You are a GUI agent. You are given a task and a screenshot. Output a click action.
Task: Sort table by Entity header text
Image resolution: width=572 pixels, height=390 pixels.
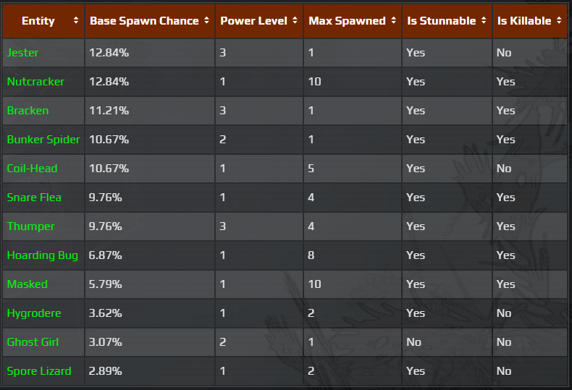click(38, 21)
